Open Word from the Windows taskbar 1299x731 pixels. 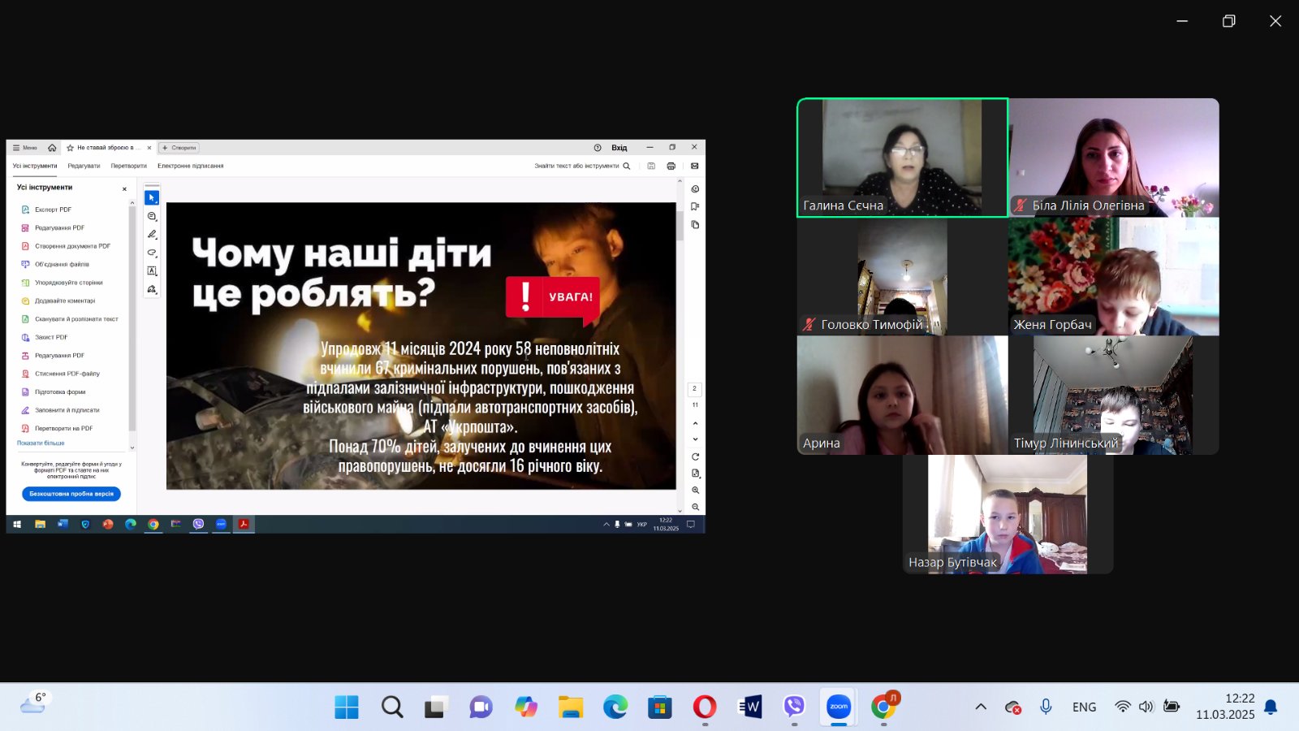tap(749, 707)
